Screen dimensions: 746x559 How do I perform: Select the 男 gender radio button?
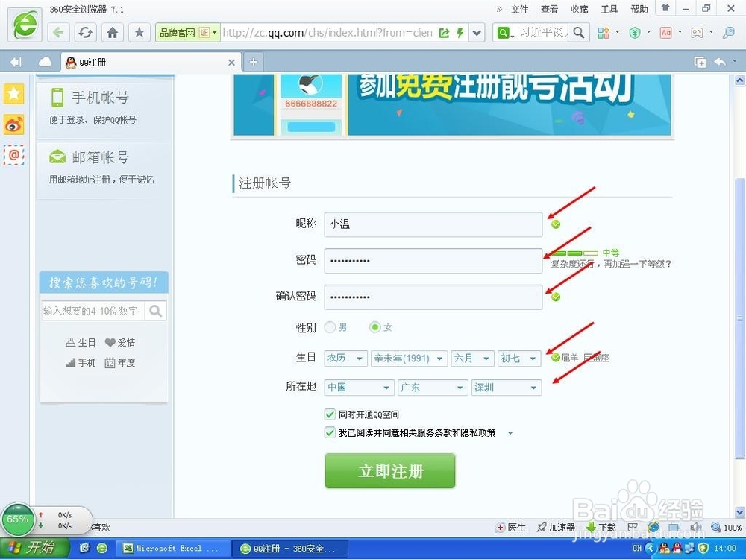pyautogui.click(x=330, y=327)
